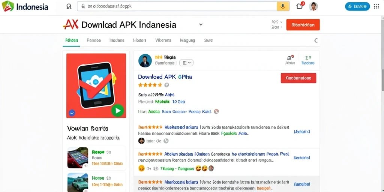The image size is (384, 192).
Task: Click the Indonesia logo in the header
Action: tap(25, 7)
